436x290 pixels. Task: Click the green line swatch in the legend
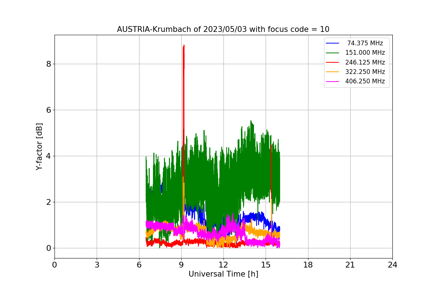pos(333,53)
